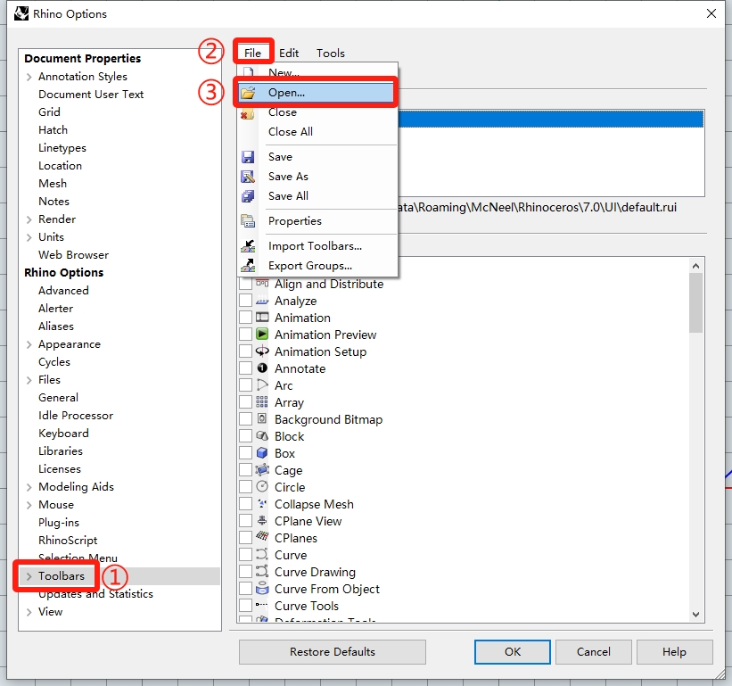The height and width of the screenshot is (686, 732).
Task: Click the Circle toolbar icon
Action: pos(262,486)
